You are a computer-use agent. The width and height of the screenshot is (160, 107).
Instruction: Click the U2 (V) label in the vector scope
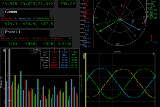pos(83,21)
